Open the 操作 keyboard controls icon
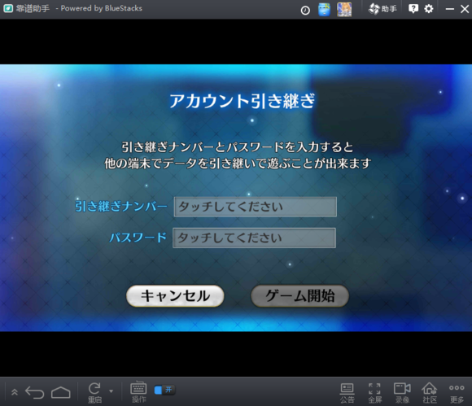The height and width of the screenshot is (406, 472). 138,392
